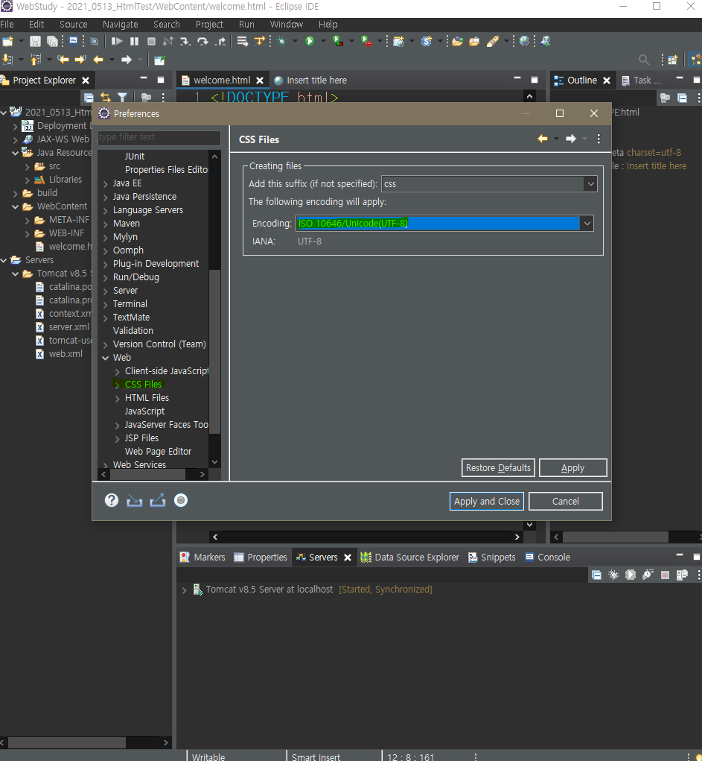
Task: Click the Apply button
Action: 572,468
